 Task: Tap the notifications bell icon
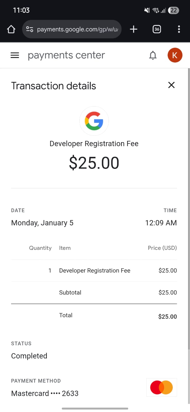tap(153, 55)
